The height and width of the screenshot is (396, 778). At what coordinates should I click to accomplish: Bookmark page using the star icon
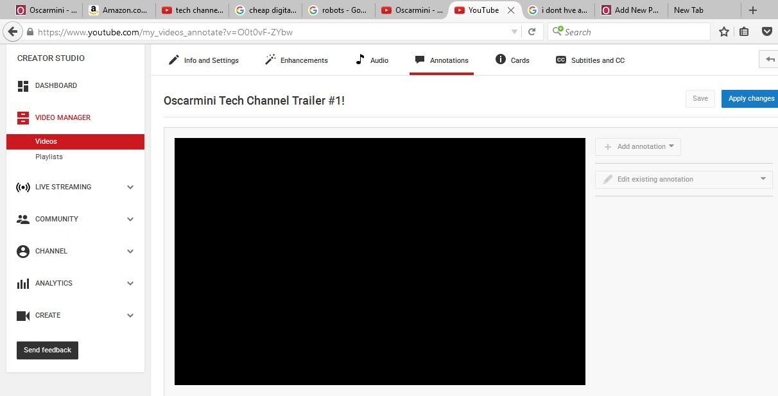(x=724, y=31)
